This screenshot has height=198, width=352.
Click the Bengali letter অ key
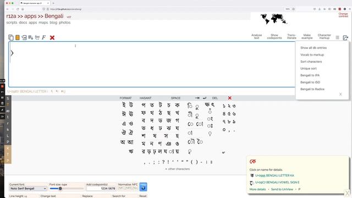[123, 142]
